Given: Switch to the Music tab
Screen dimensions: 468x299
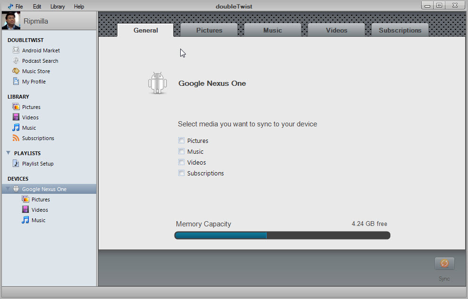Looking at the screenshot, I should (x=273, y=30).
